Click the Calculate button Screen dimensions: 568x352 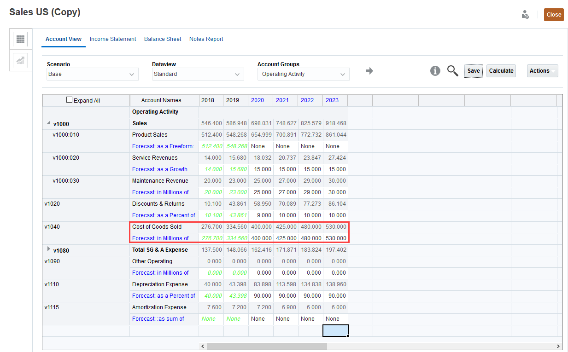pos(501,71)
